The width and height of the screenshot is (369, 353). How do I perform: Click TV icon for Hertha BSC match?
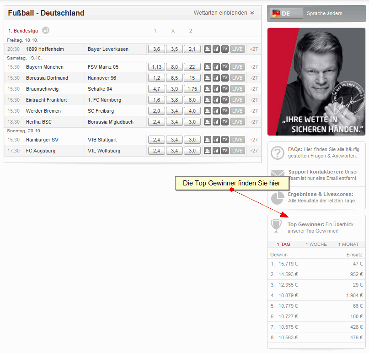[225, 122]
